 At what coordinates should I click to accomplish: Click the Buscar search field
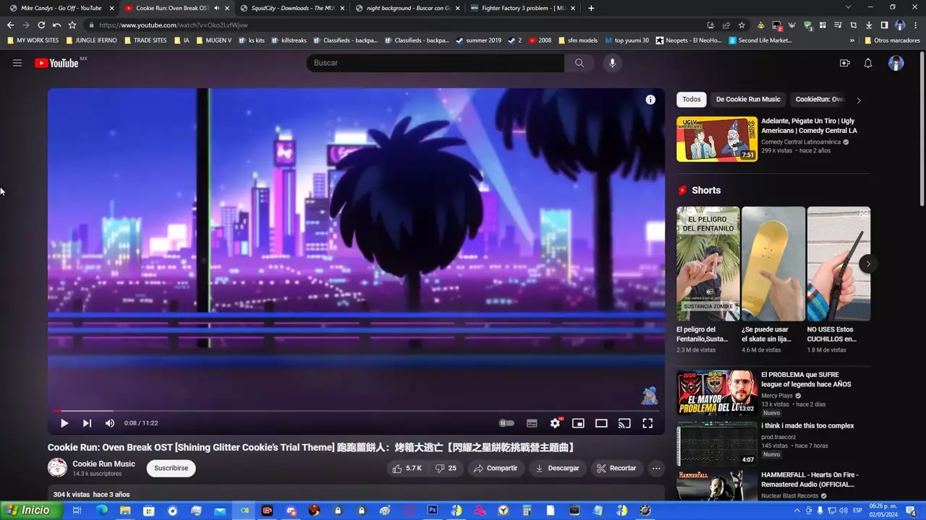point(434,63)
